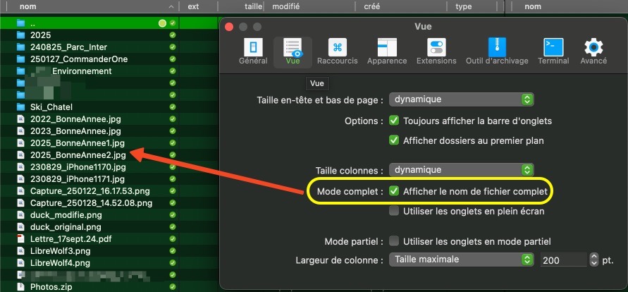Viewport: 628px width, 292px height.
Task: Click the Avancé gear icon
Action: tap(593, 49)
